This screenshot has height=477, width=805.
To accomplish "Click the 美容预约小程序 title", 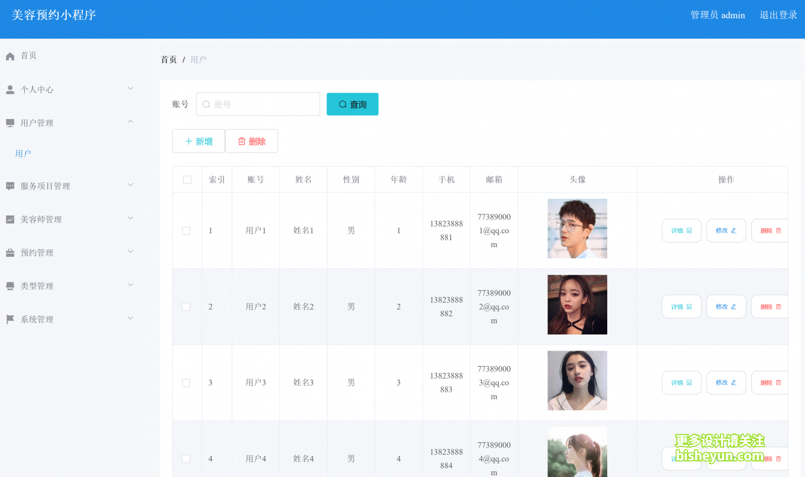I will click(53, 15).
